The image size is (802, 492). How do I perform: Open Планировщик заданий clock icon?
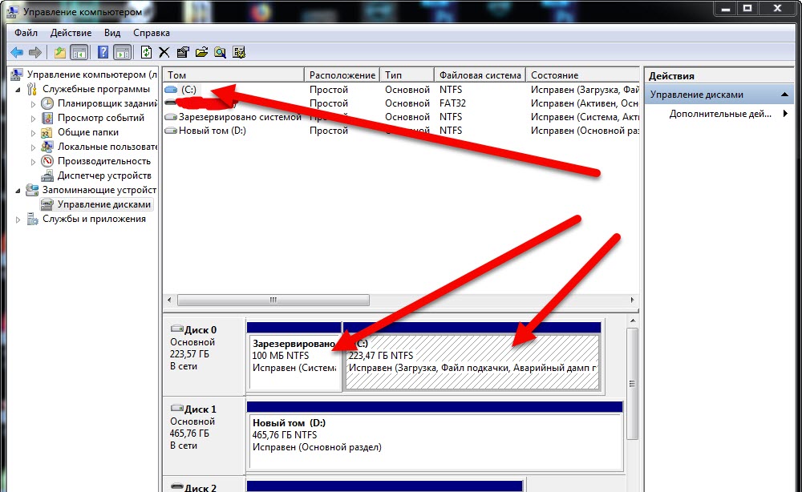click(x=47, y=103)
